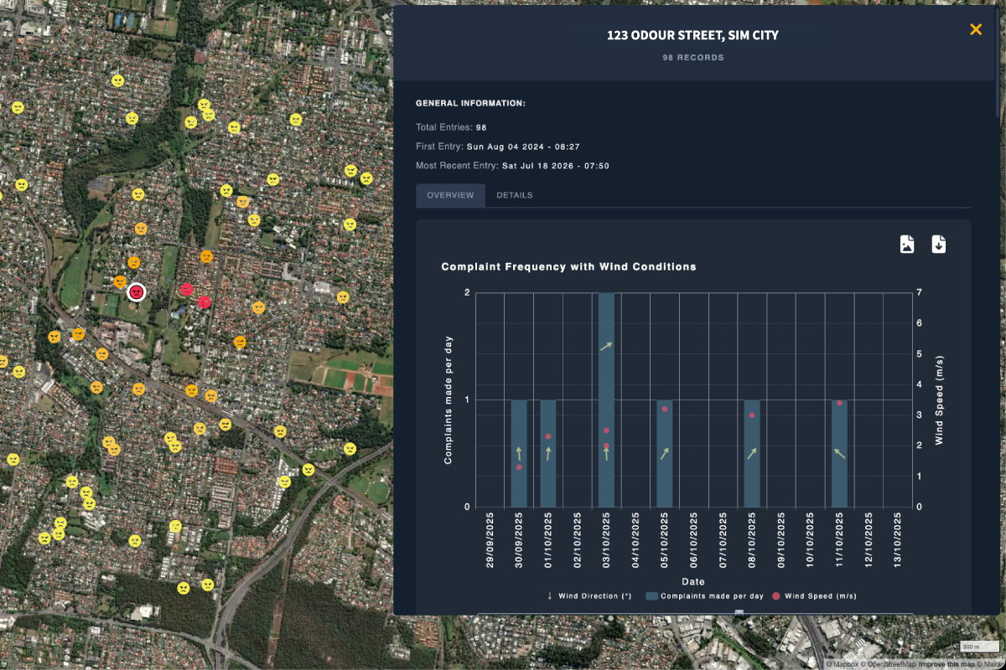Screen dimensions: 1006x670
Task: Click the complaints bar for 08/10/2025
Action: point(752,453)
